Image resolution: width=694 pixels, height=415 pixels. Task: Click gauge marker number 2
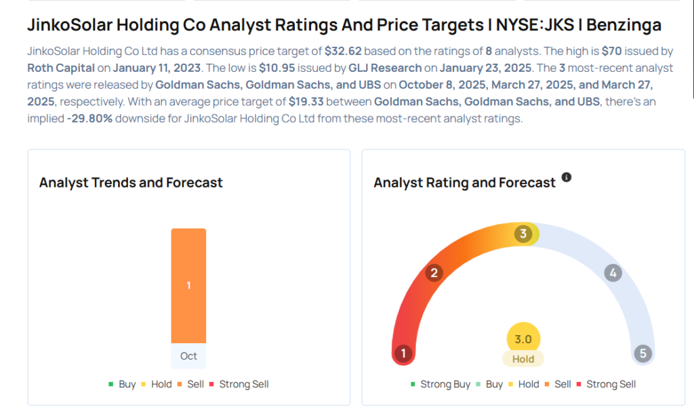[434, 273]
